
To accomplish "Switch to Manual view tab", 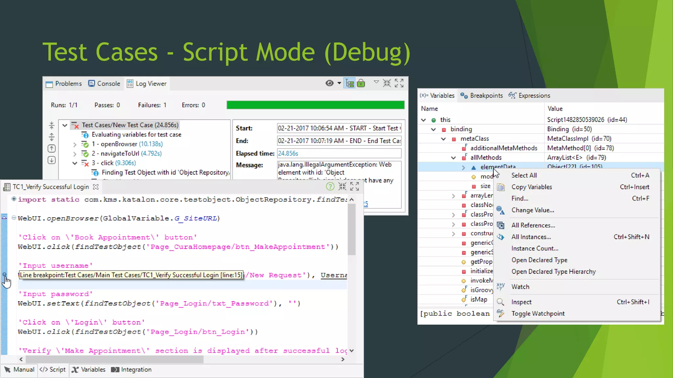I will pos(20,370).
